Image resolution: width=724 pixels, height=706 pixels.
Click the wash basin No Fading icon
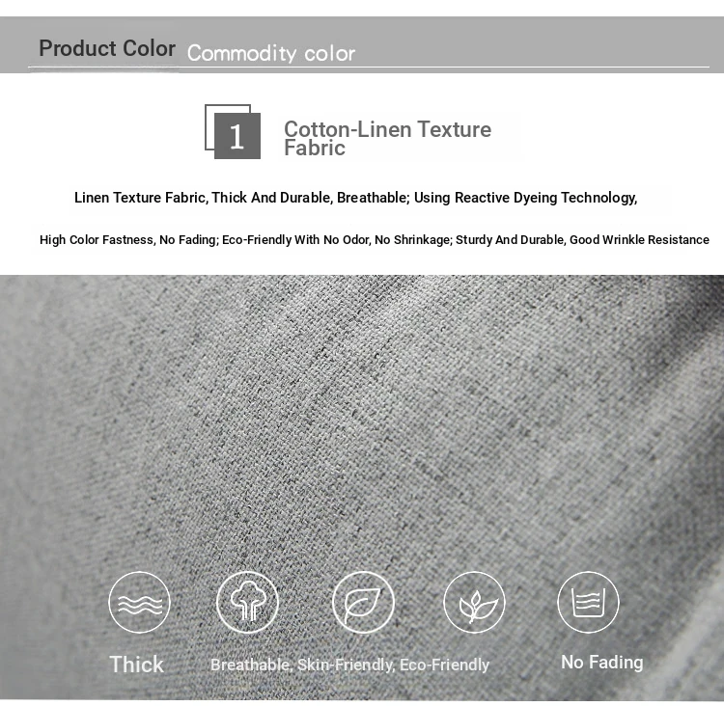click(588, 602)
